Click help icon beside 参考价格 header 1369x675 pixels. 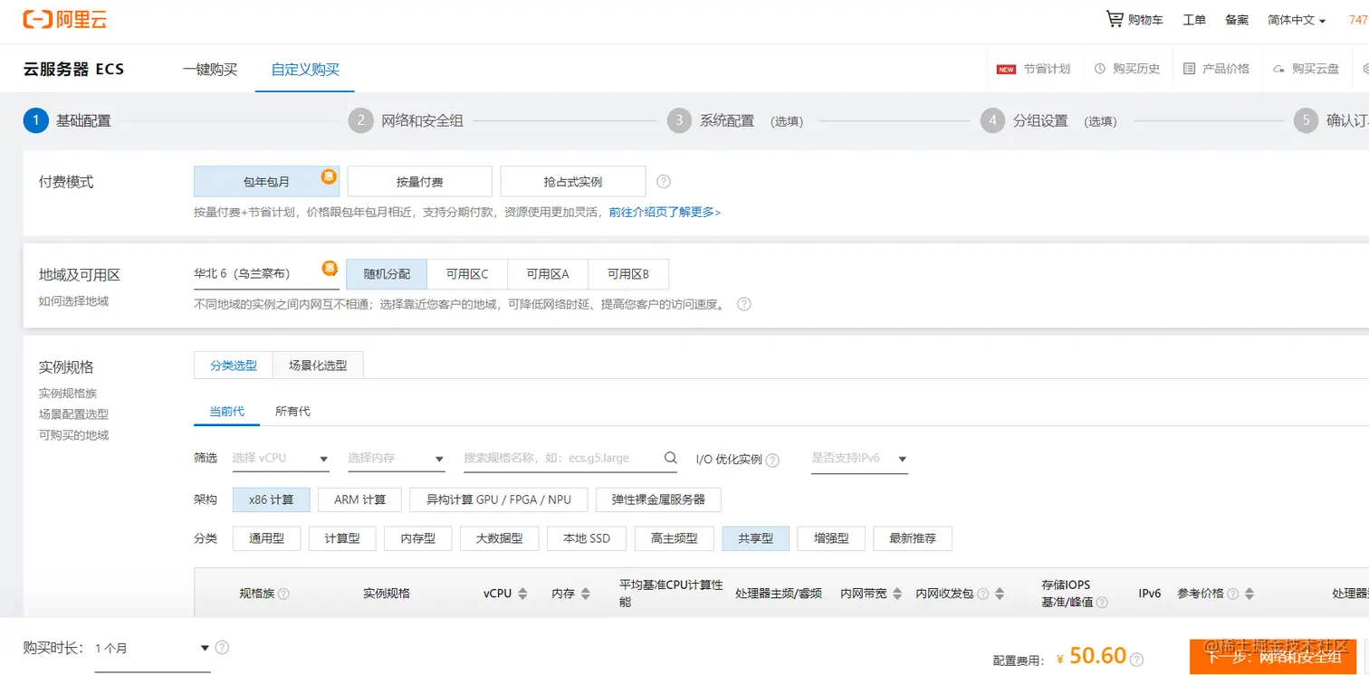click(1233, 594)
